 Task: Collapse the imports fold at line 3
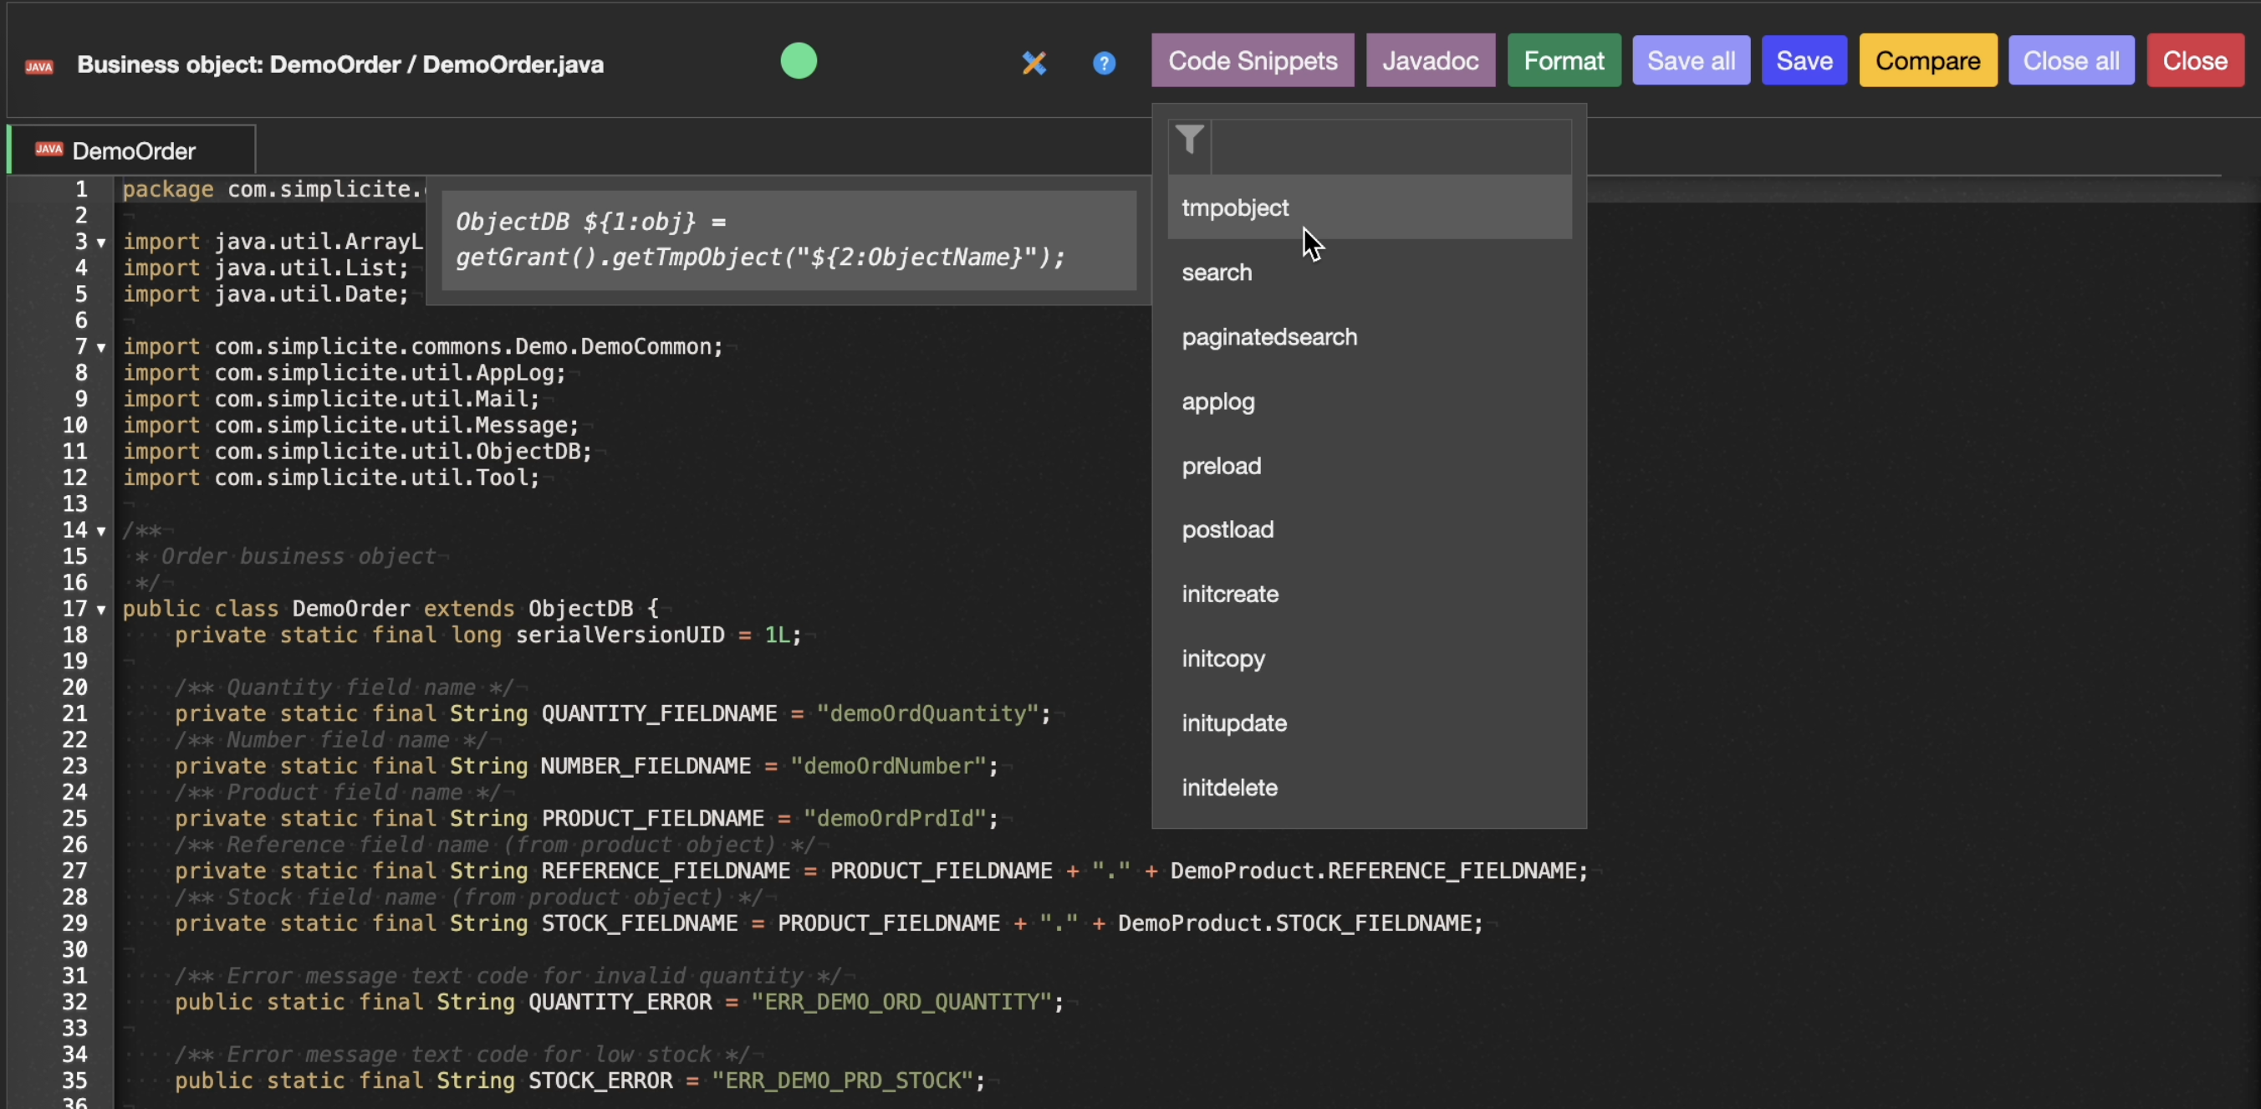point(102,243)
